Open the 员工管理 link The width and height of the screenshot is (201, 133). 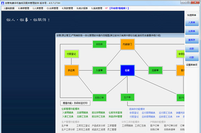[x=112, y=129]
